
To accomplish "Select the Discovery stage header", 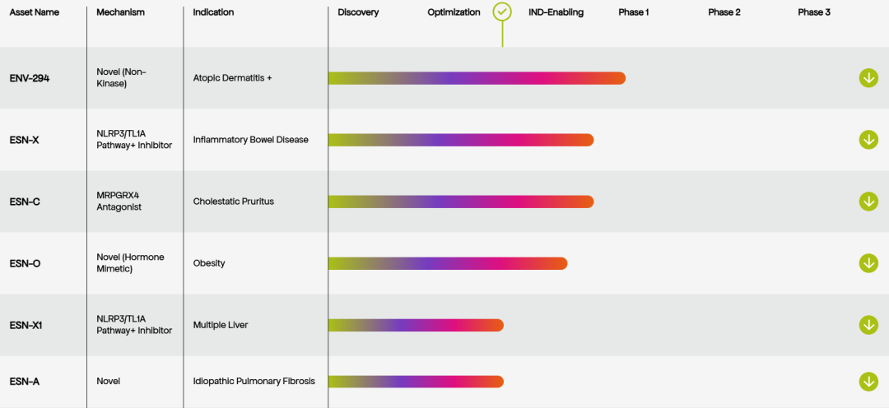I will click(x=358, y=12).
